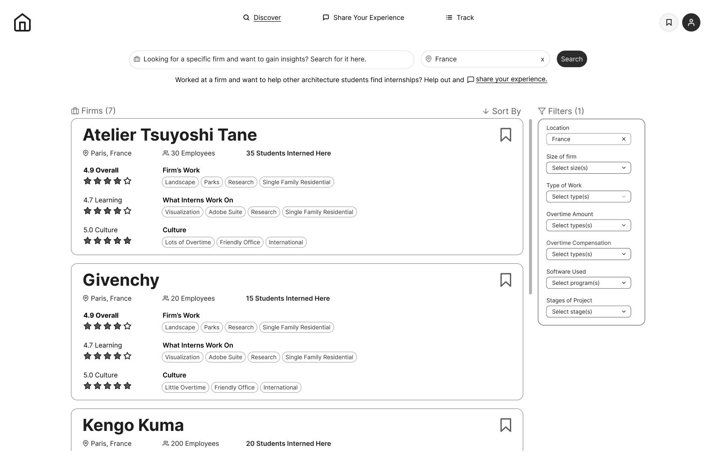The height and width of the screenshot is (467, 717).
Task: Click Givenchy's Visualization tag
Action: coord(182,357)
